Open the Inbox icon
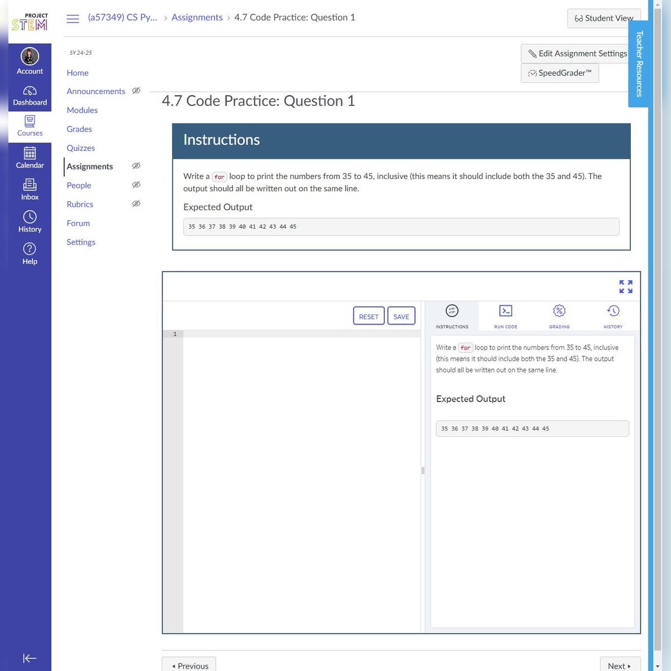This screenshot has height=671, width=671. [29, 185]
